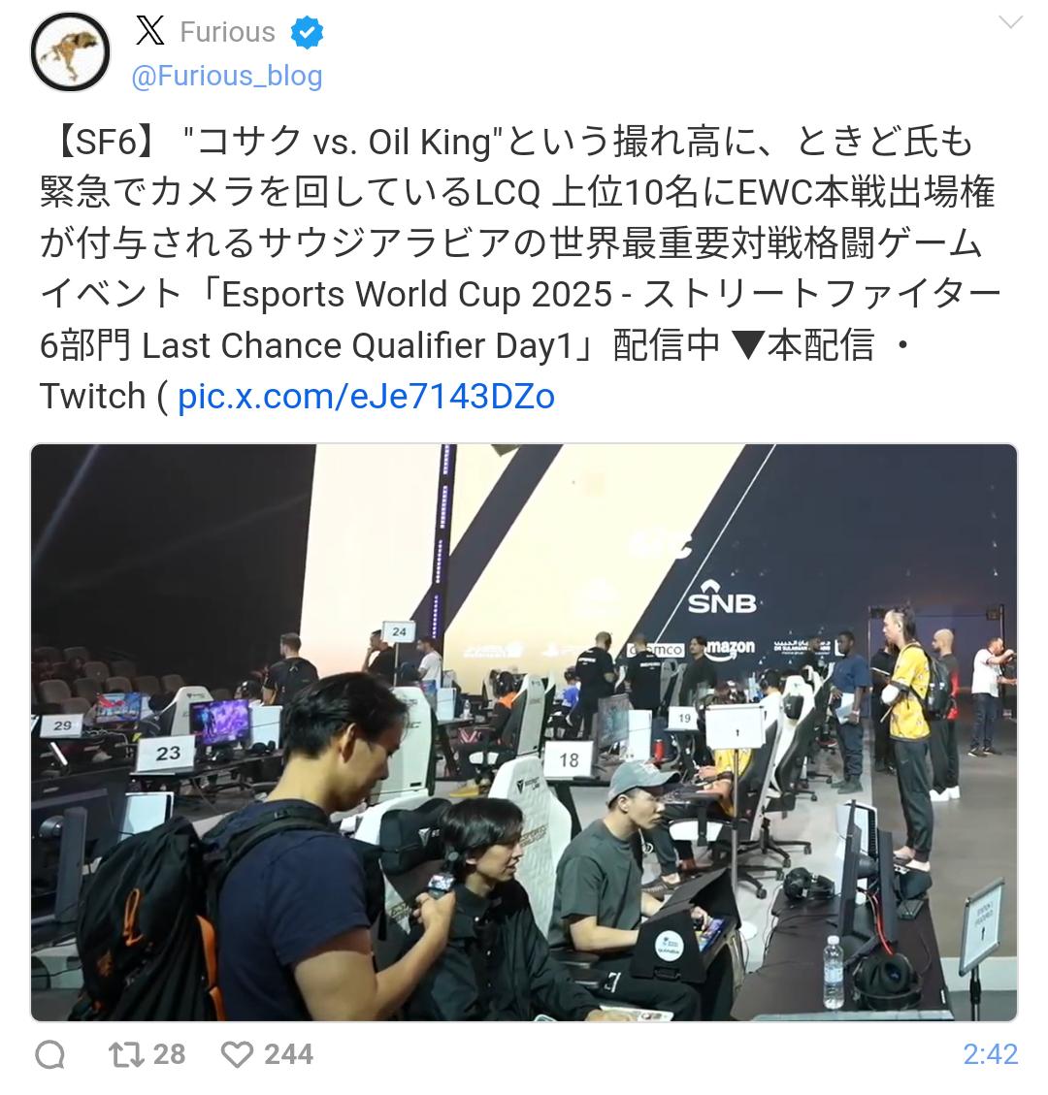
Task: Open the pic.x.com/eJe7143DZo link
Action: click(x=366, y=397)
